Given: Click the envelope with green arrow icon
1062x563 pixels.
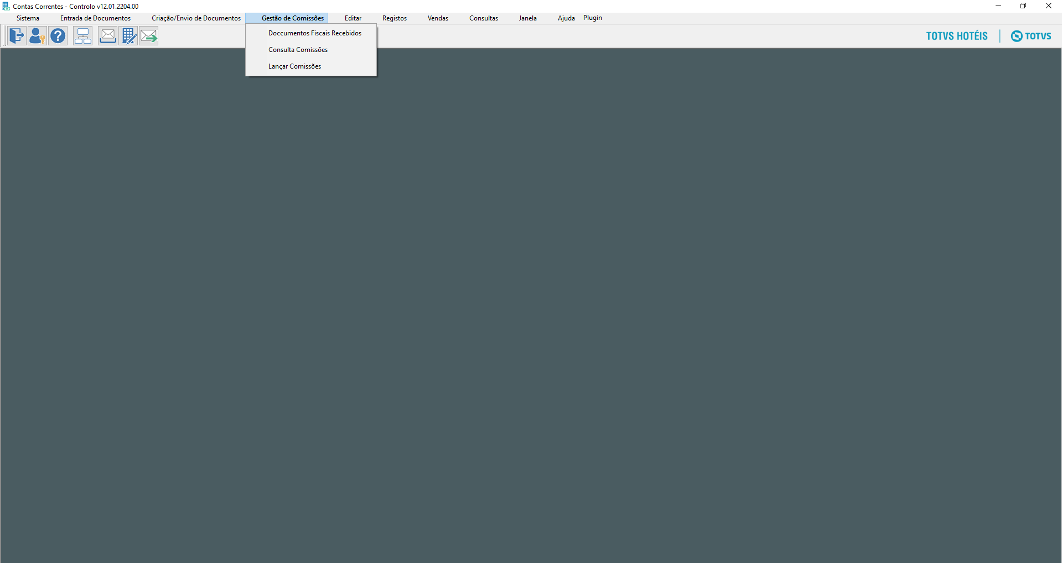Looking at the screenshot, I should pyautogui.click(x=149, y=37).
